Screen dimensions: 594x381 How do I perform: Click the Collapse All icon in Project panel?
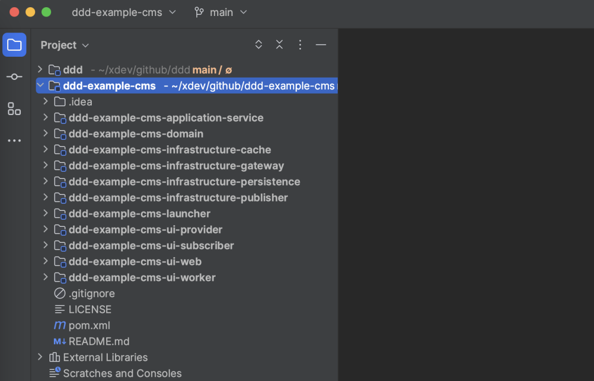pyautogui.click(x=279, y=45)
